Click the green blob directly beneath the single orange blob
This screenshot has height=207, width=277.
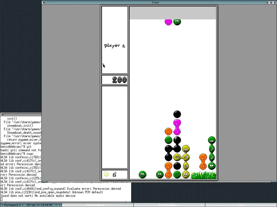(x=168, y=140)
